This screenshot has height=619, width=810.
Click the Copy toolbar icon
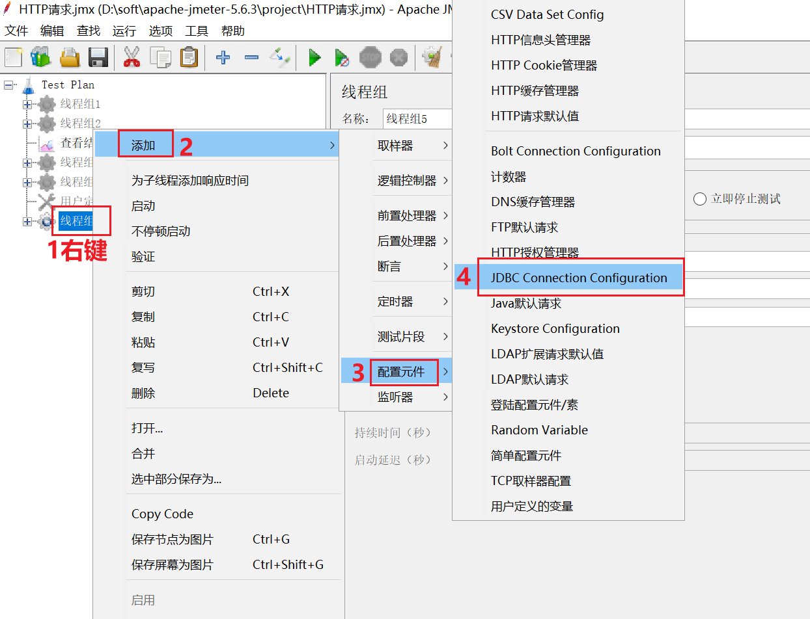pyautogui.click(x=160, y=57)
